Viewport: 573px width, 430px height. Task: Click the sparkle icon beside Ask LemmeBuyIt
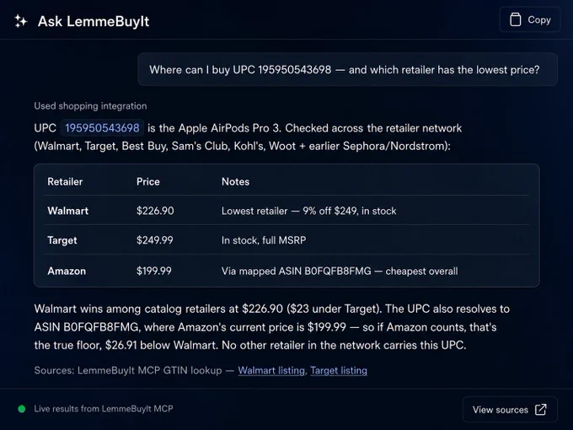(x=21, y=21)
